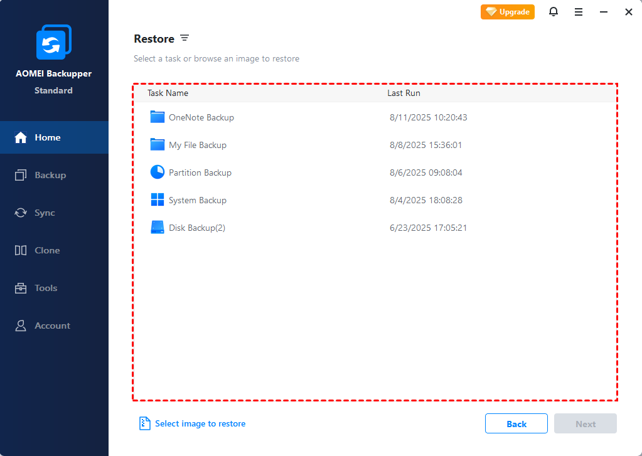Image resolution: width=642 pixels, height=456 pixels.
Task: Click the Back button
Action: click(516, 423)
